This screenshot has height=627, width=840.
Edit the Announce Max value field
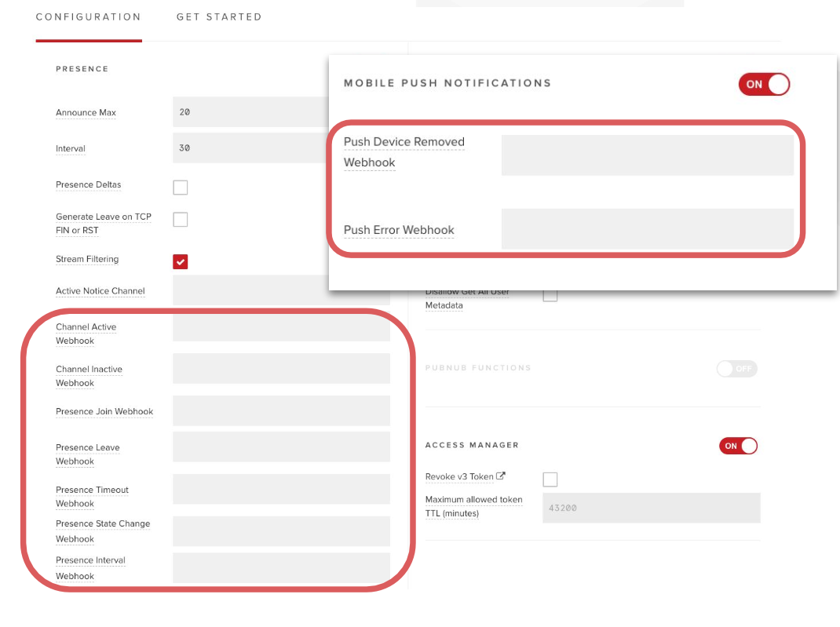coord(250,111)
